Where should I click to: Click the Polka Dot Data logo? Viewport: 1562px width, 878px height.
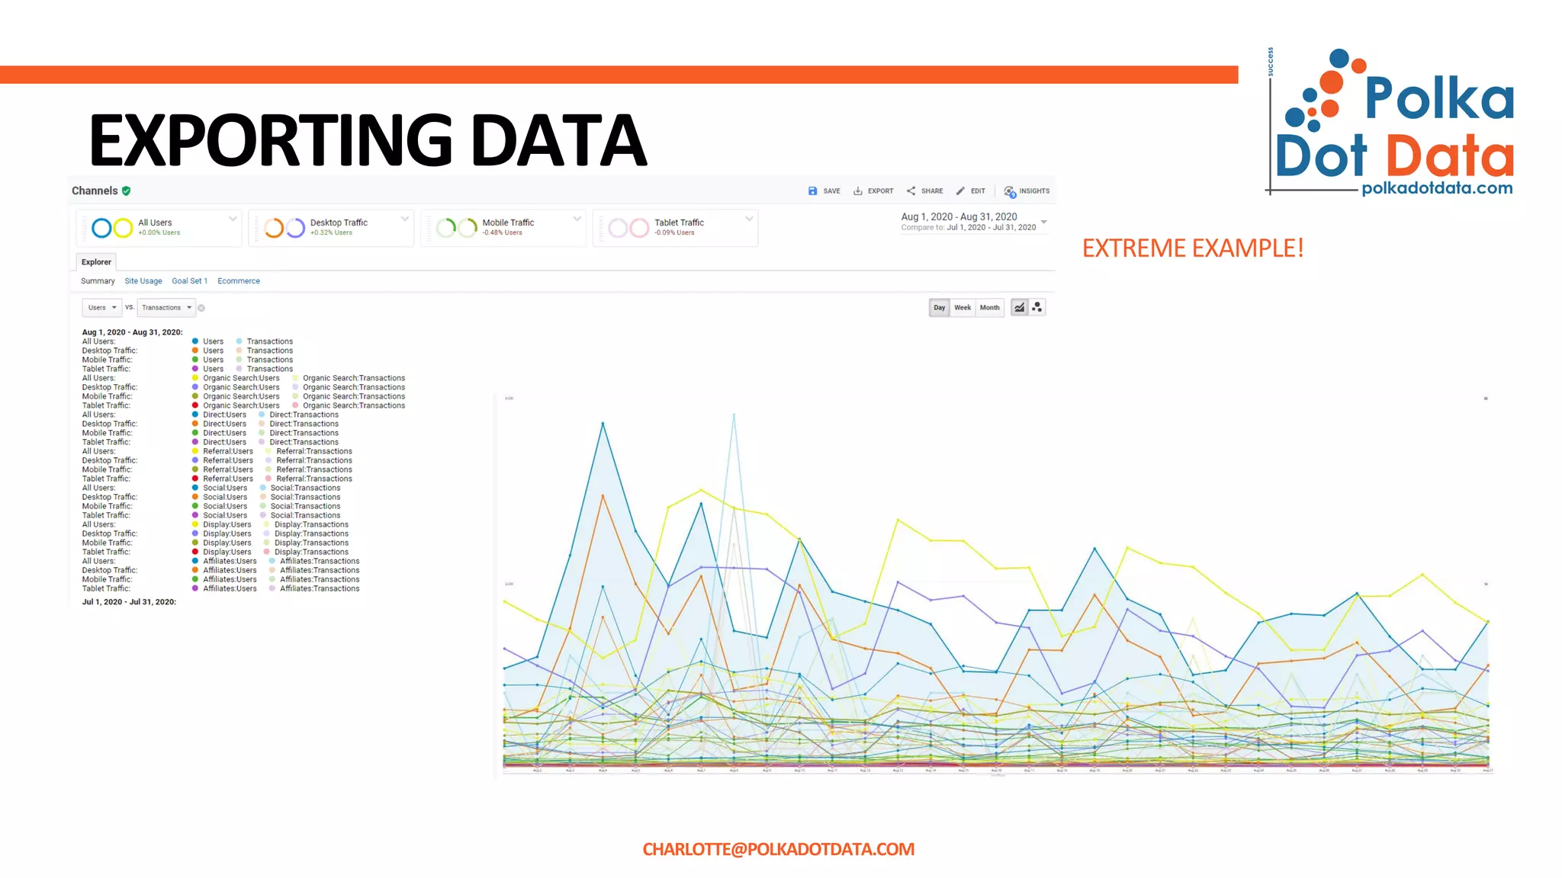coord(1391,122)
